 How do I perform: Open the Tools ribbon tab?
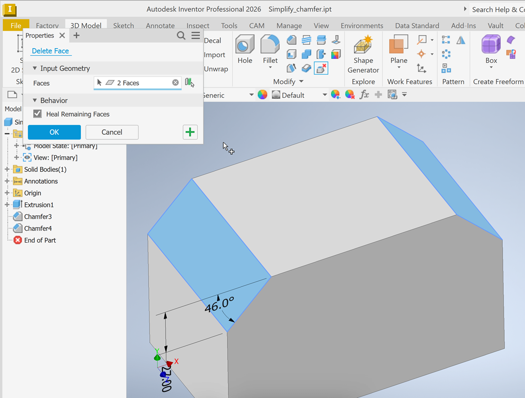point(229,26)
